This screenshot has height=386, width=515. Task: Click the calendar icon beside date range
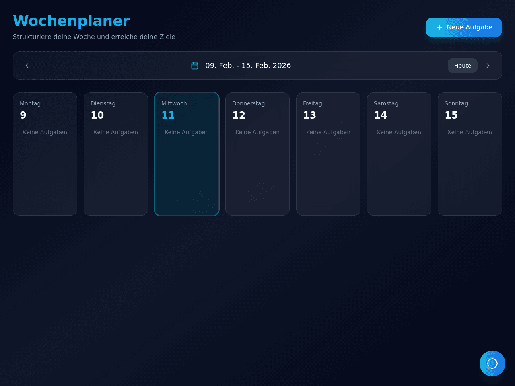pos(195,66)
